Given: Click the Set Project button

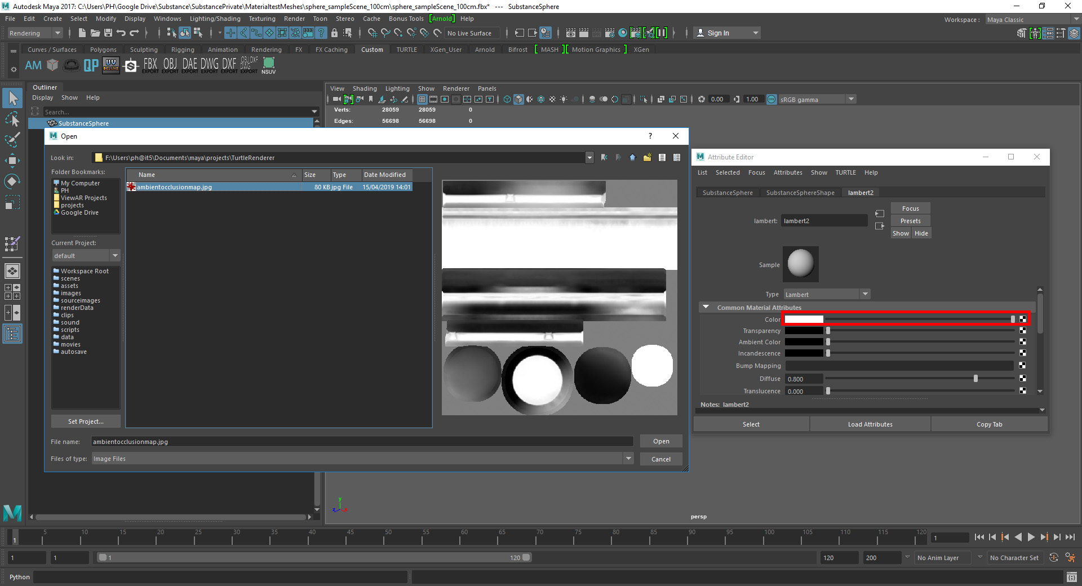Looking at the screenshot, I should pyautogui.click(x=86, y=421).
